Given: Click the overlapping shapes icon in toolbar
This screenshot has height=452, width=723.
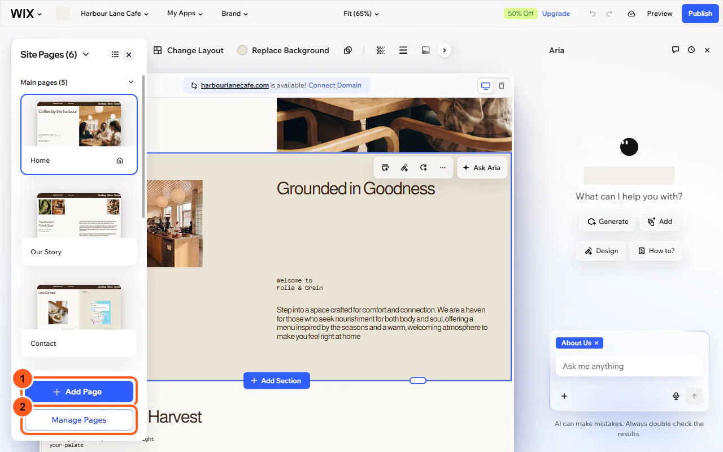Looking at the screenshot, I should [x=348, y=50].
